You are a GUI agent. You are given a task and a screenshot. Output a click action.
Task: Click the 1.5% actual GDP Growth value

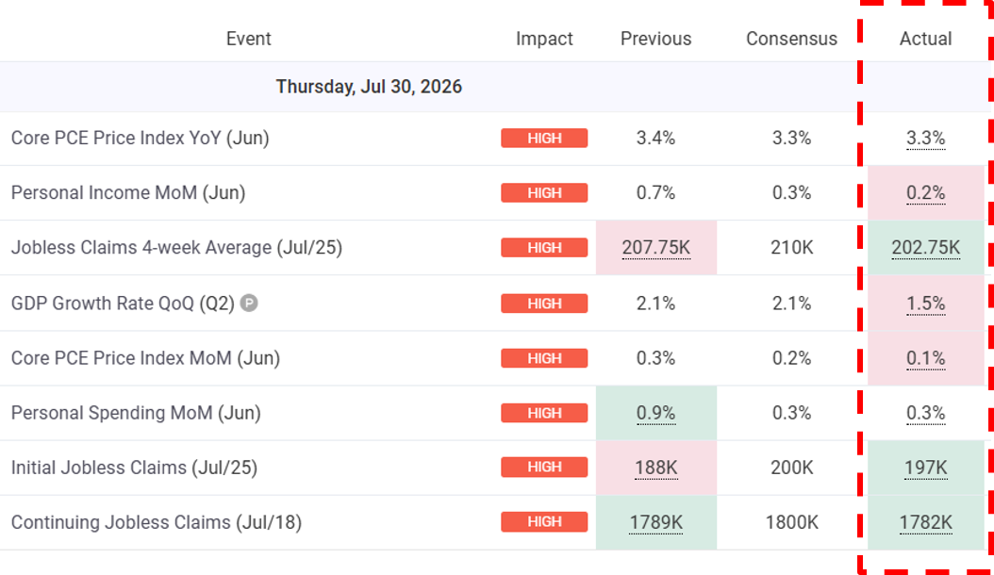tap(925, 303)
